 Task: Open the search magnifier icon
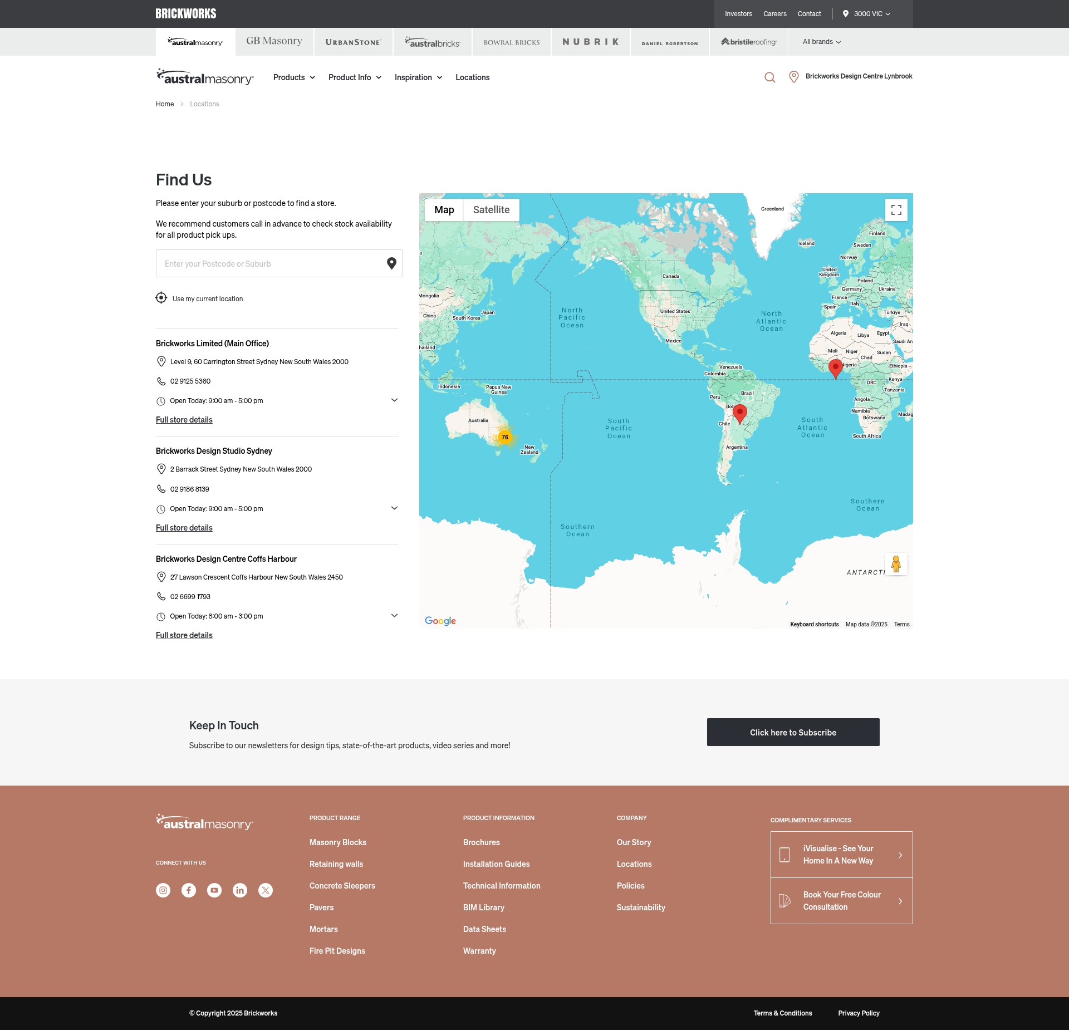tap(769, 77)
